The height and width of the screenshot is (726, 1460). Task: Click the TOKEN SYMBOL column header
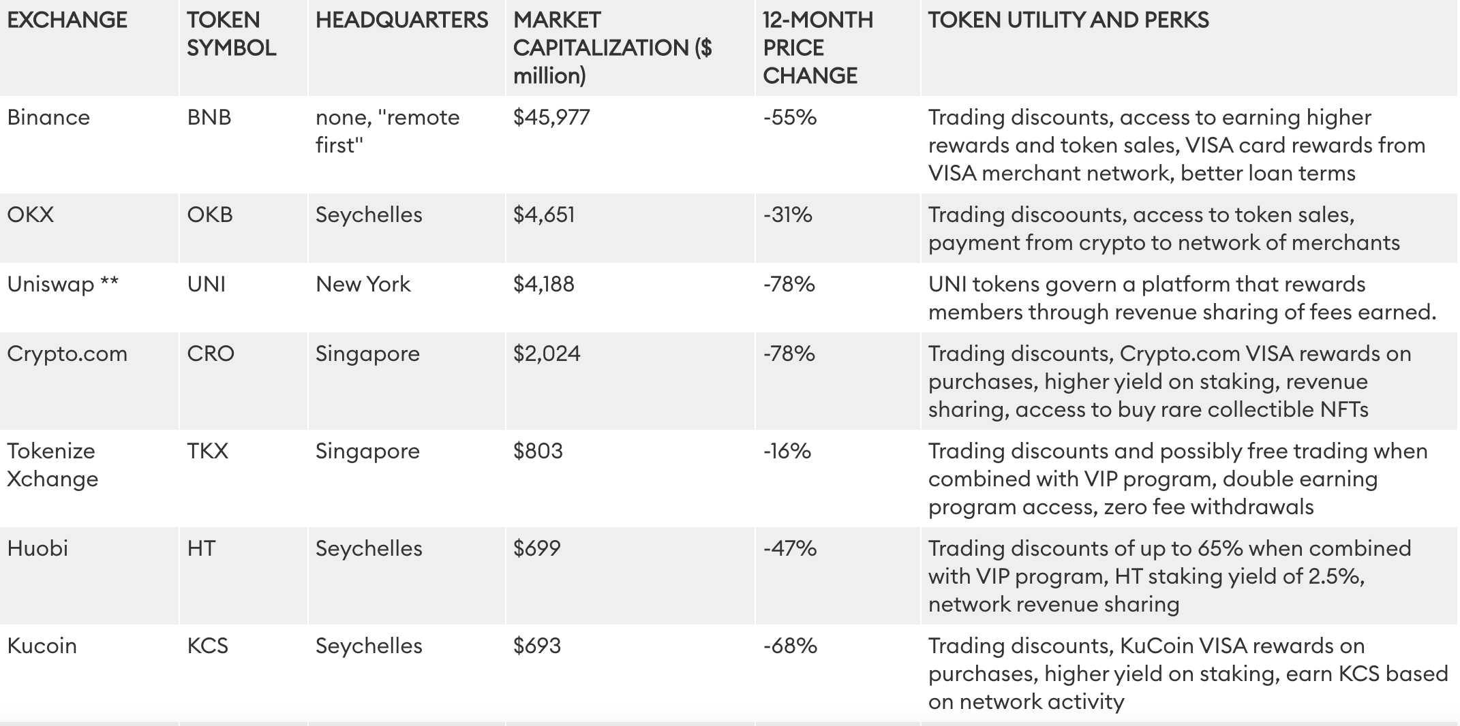[x=231, y=34]
